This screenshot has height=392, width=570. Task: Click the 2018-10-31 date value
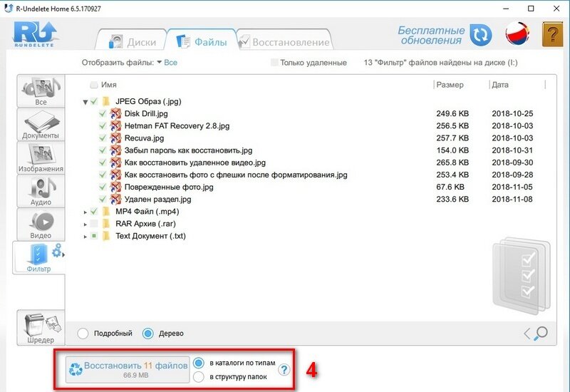pyautogui.click(x=512, y=150)
